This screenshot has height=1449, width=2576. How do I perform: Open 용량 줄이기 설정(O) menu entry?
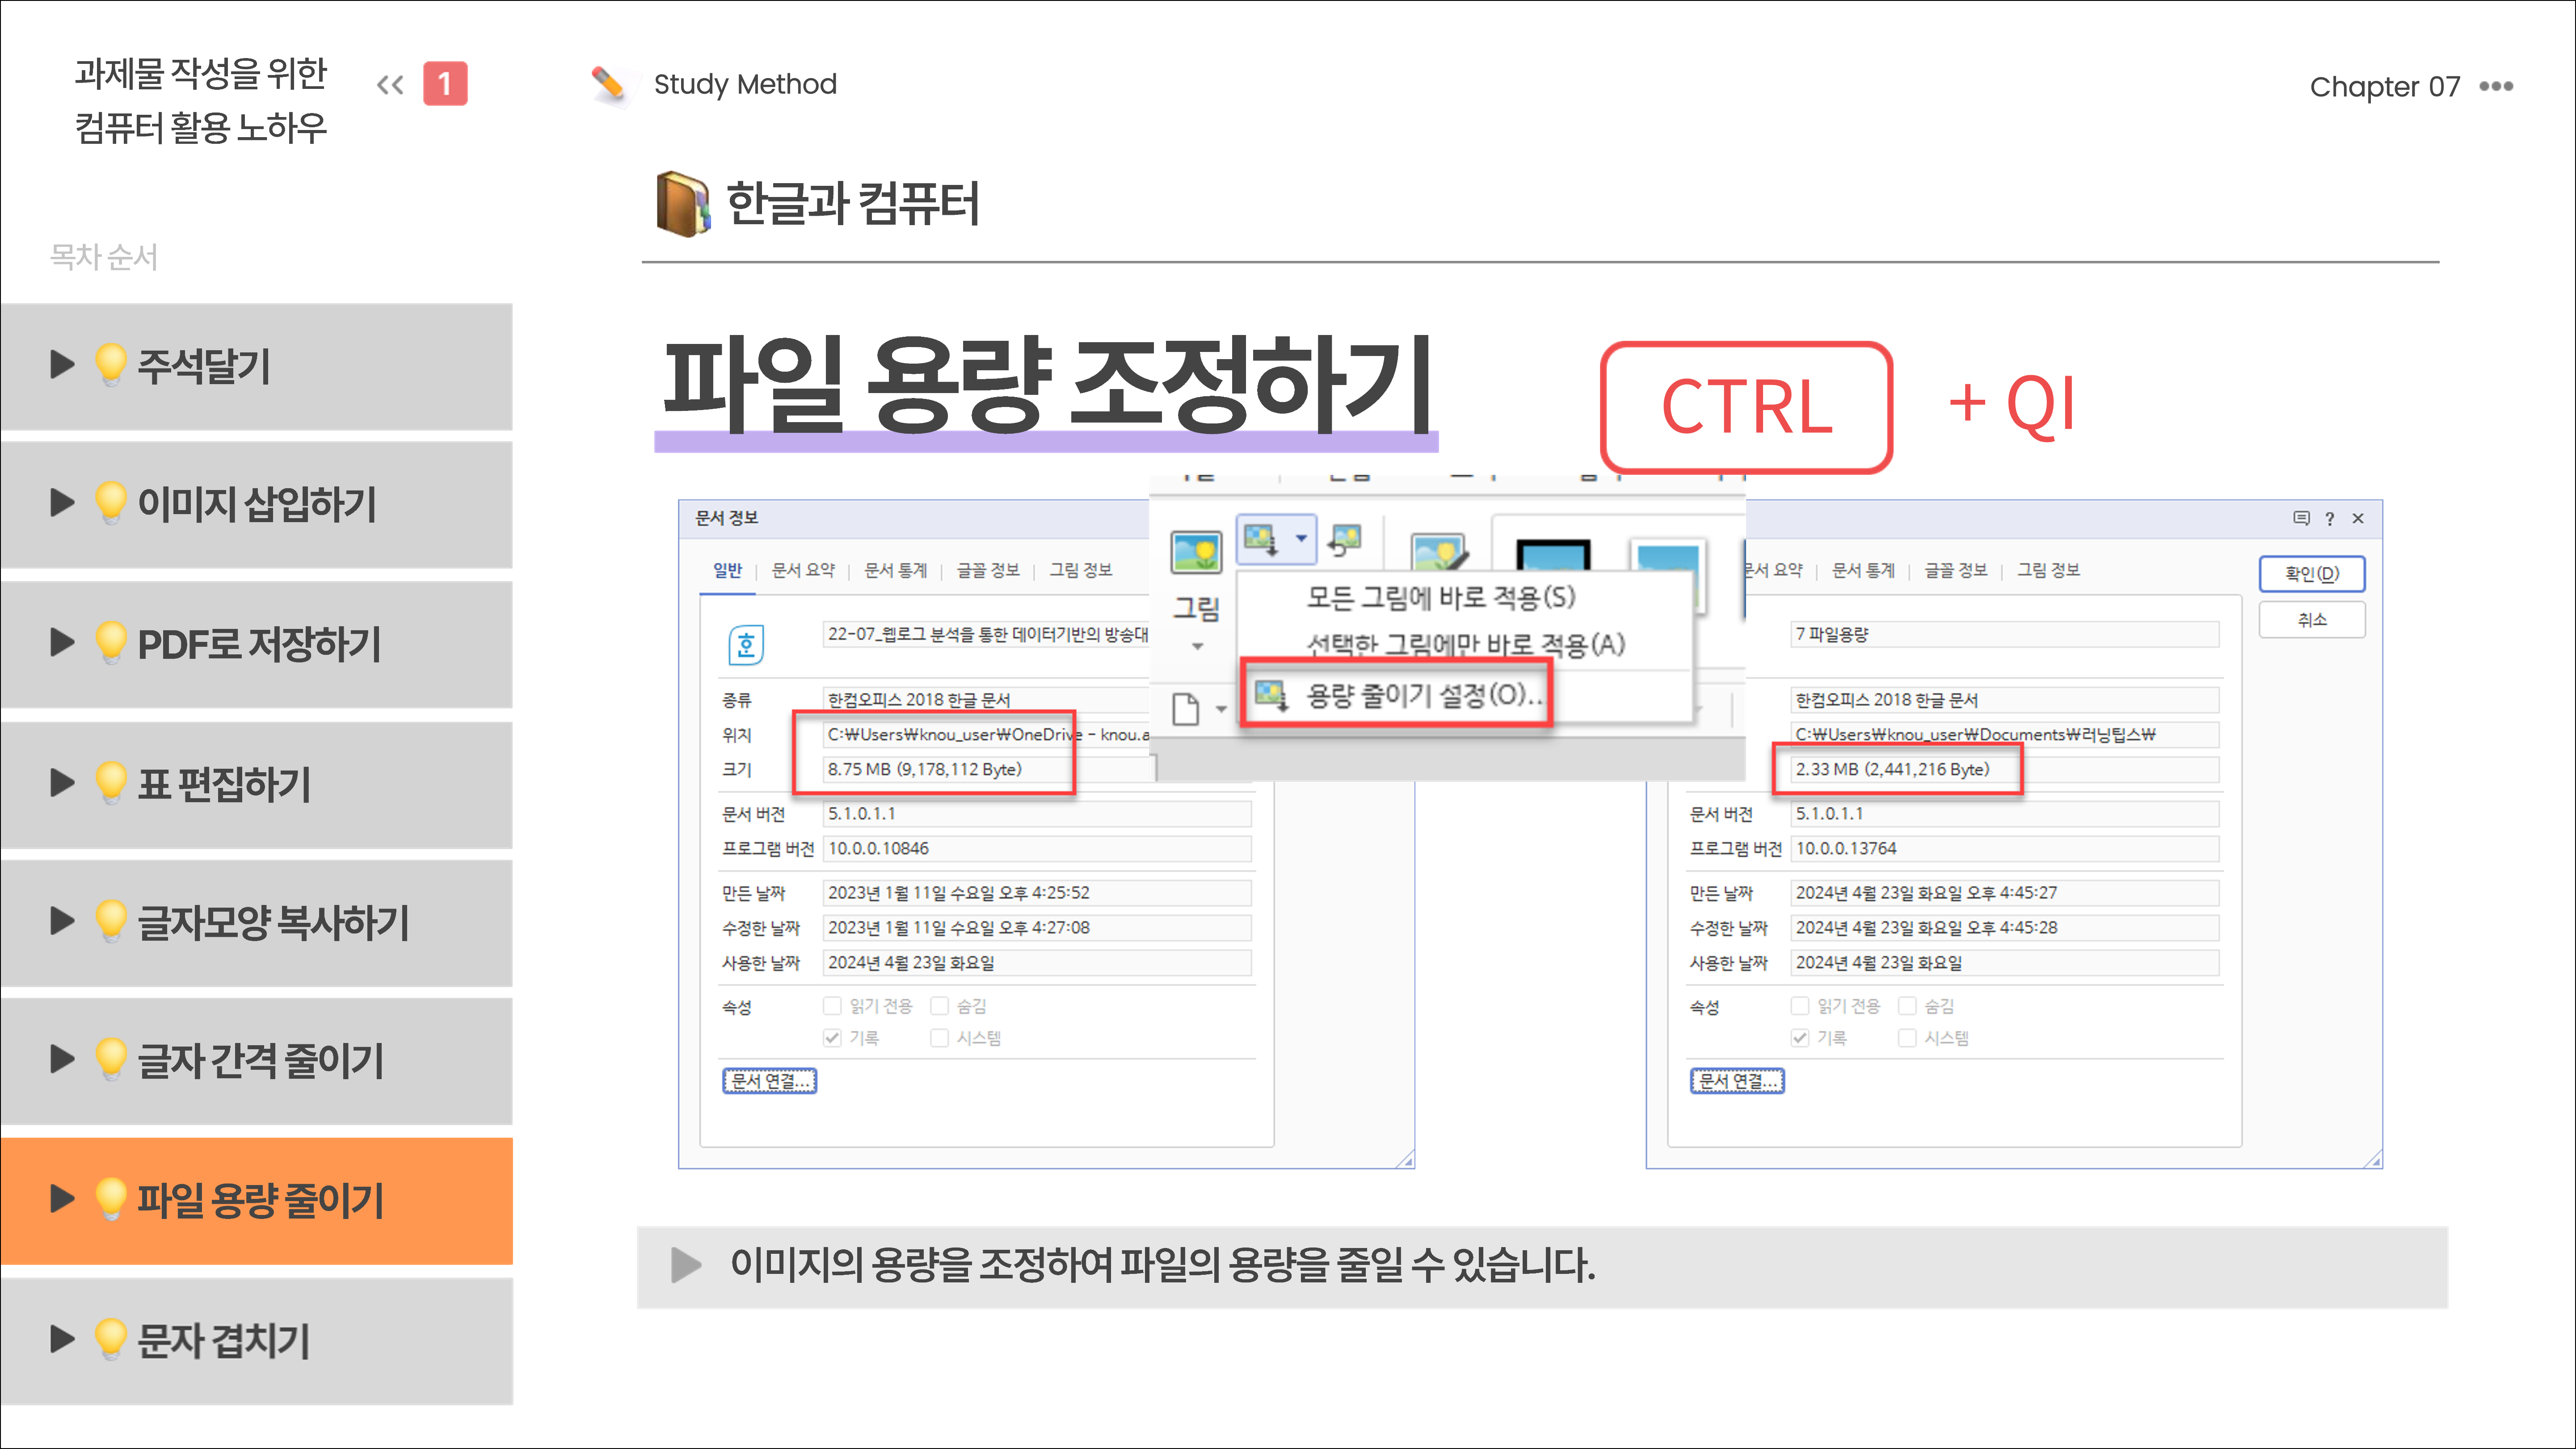1397,694
